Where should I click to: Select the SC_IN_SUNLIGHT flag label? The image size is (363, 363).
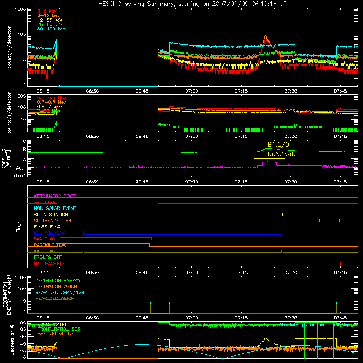pos(52,214)
